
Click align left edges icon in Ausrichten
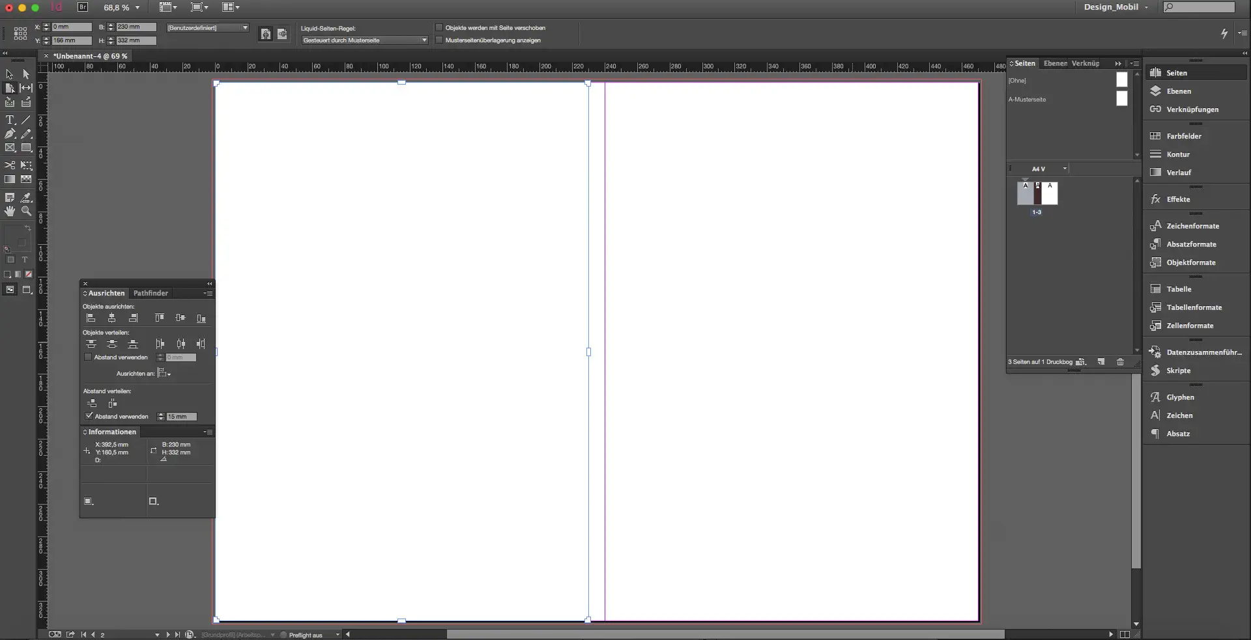coord(91,318)
